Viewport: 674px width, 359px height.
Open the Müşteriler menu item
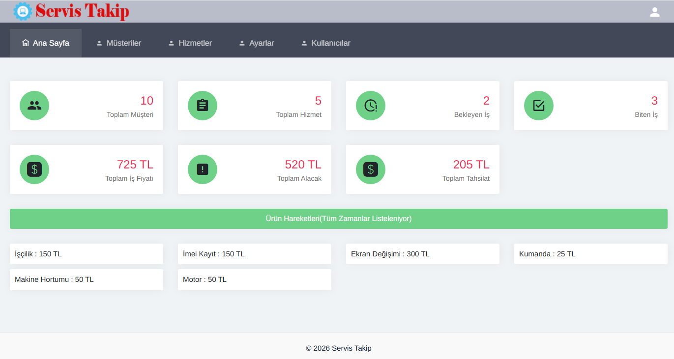tap(118, 43)
